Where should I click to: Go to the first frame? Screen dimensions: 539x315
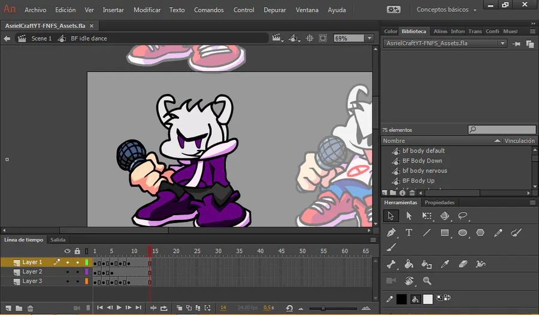(x=99, y=307)
